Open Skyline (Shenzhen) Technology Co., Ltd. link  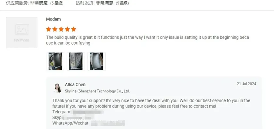click(x=97, y=91)
